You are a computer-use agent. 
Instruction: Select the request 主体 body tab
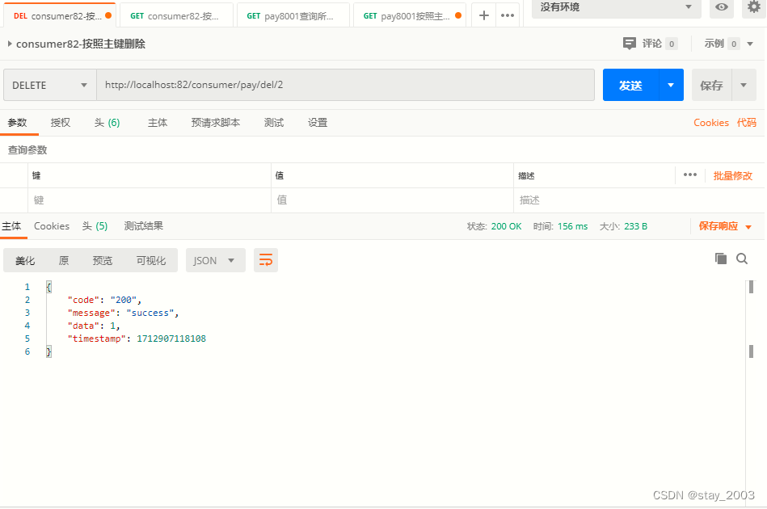(x=158, y=123)
